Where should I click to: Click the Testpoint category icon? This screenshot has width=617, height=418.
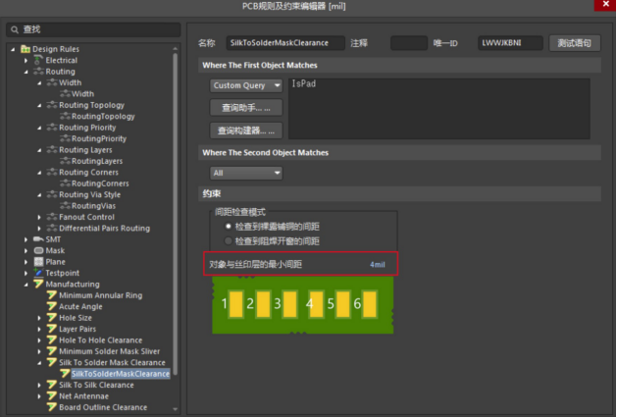(37, 273)
